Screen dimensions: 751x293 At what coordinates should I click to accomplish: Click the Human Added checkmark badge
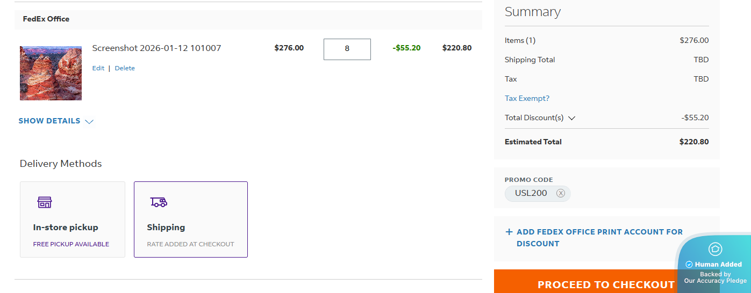pyautogui.click(x=689, y=265)
